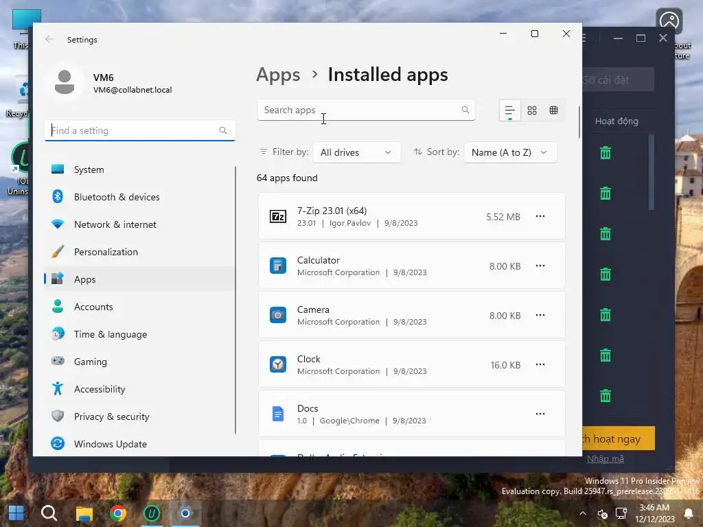The height and width of the screenshot is (527, 703).
Task: Open Gaming settings
Action: [x=139, y=361]
